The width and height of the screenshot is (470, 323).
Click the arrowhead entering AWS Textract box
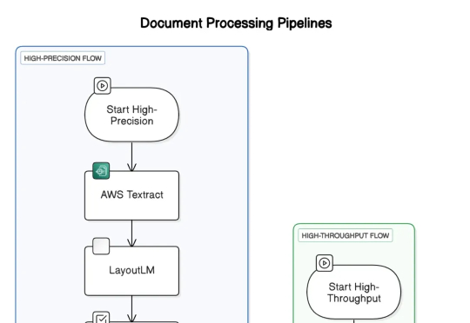point(132,168)
